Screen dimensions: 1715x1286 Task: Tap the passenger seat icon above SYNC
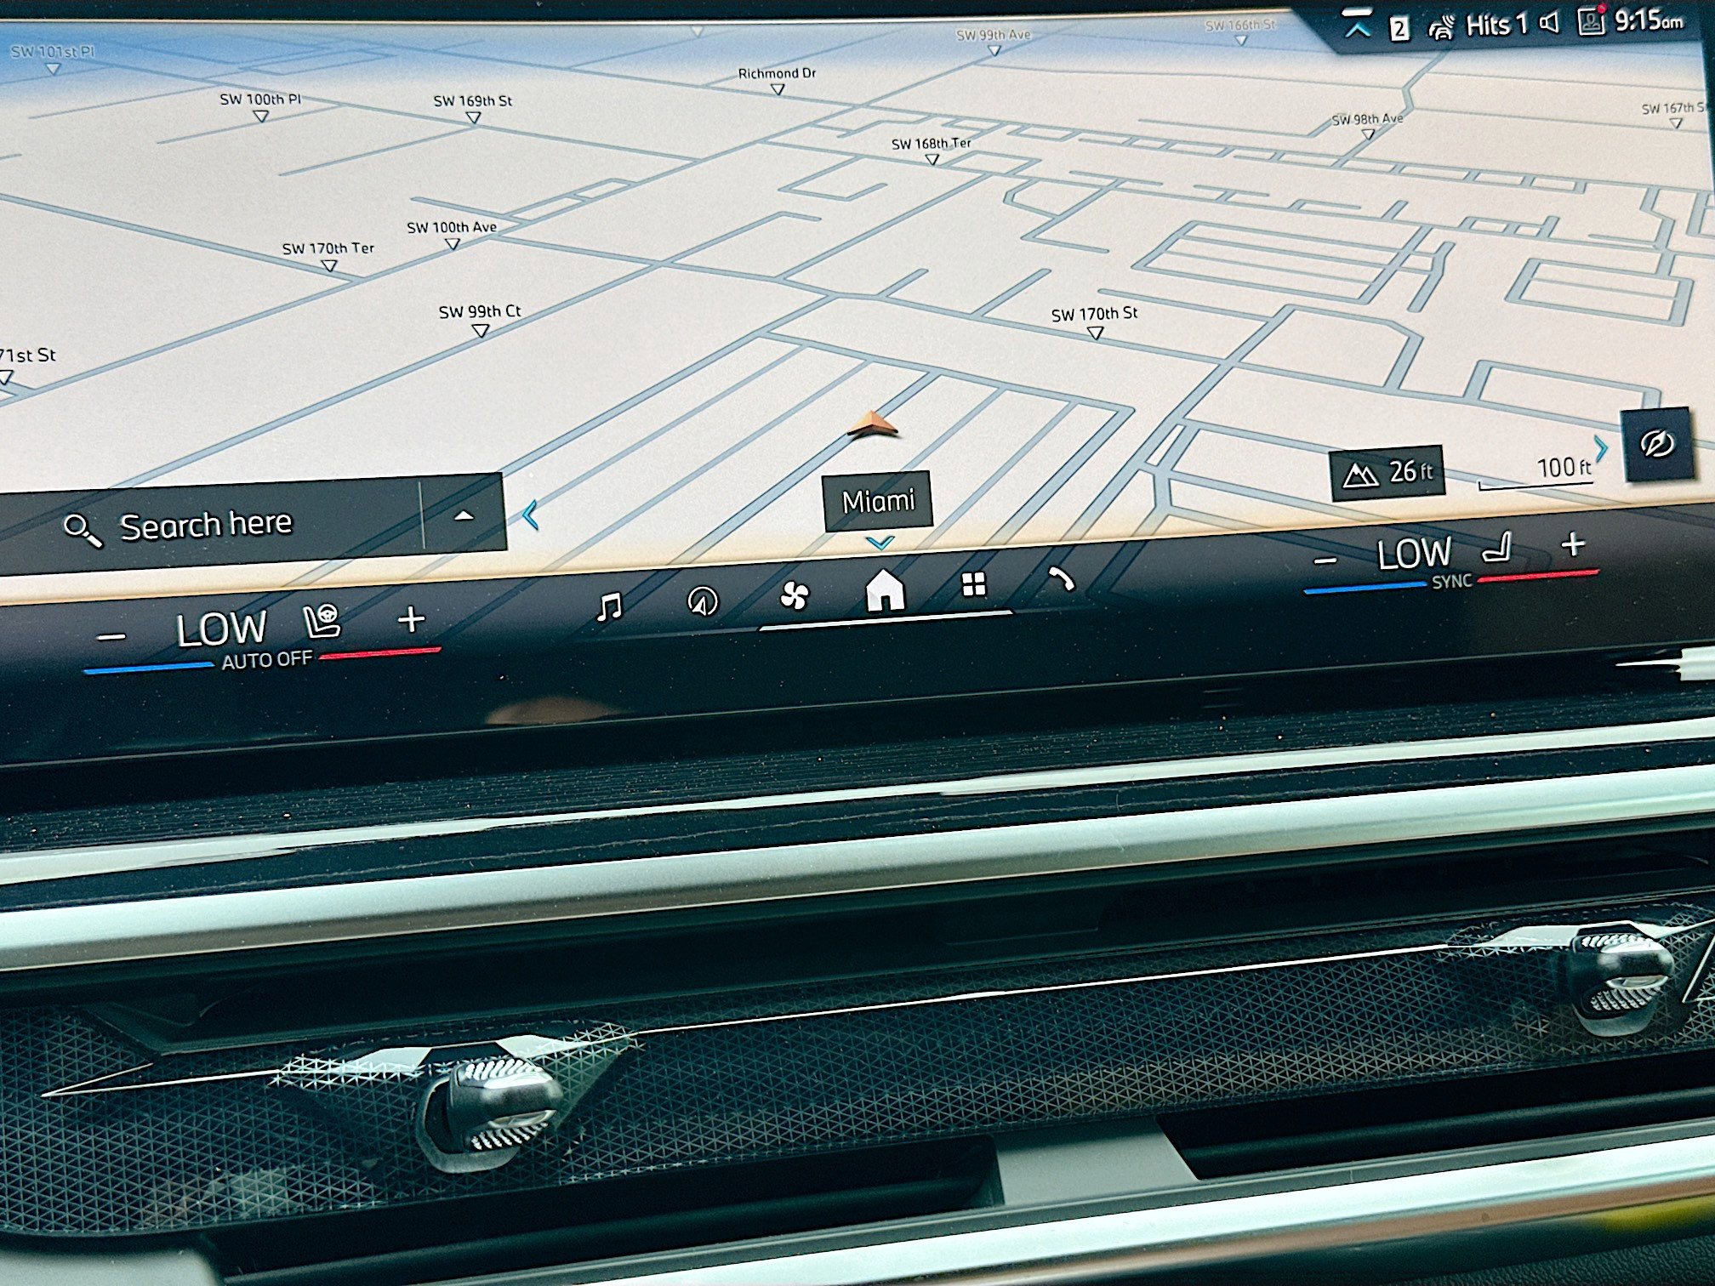tap(1498, 546)
